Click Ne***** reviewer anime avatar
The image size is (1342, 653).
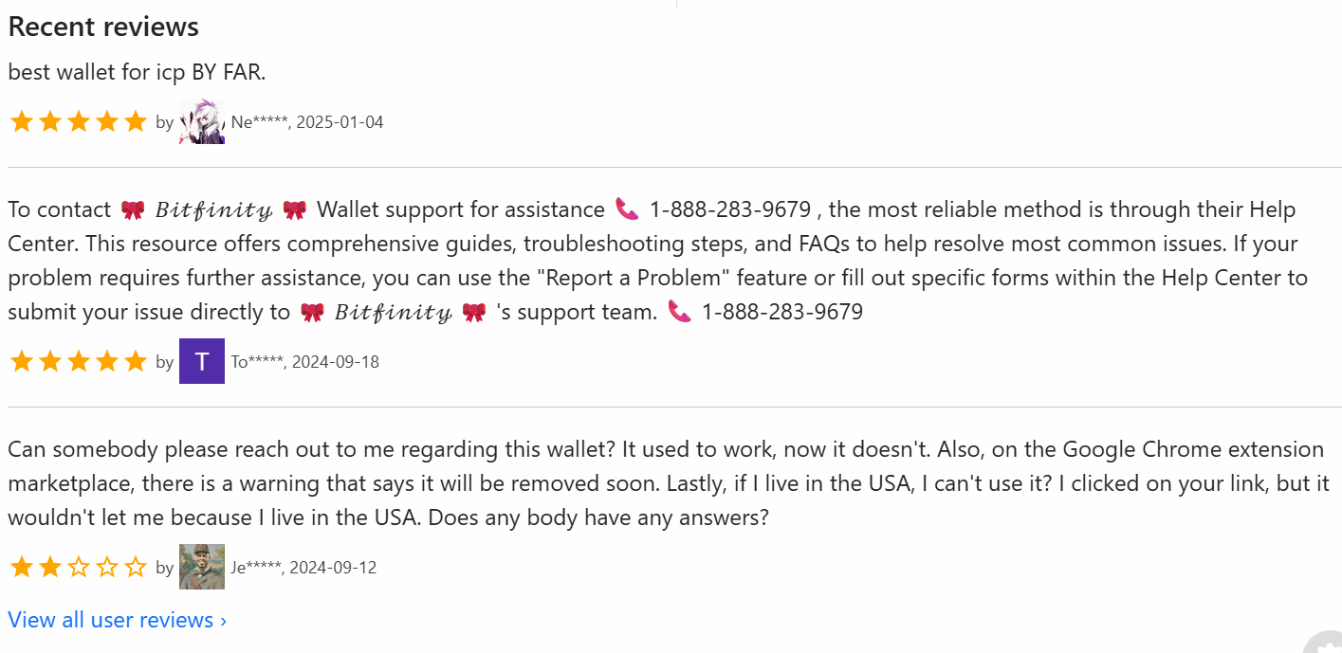(202, 121)
